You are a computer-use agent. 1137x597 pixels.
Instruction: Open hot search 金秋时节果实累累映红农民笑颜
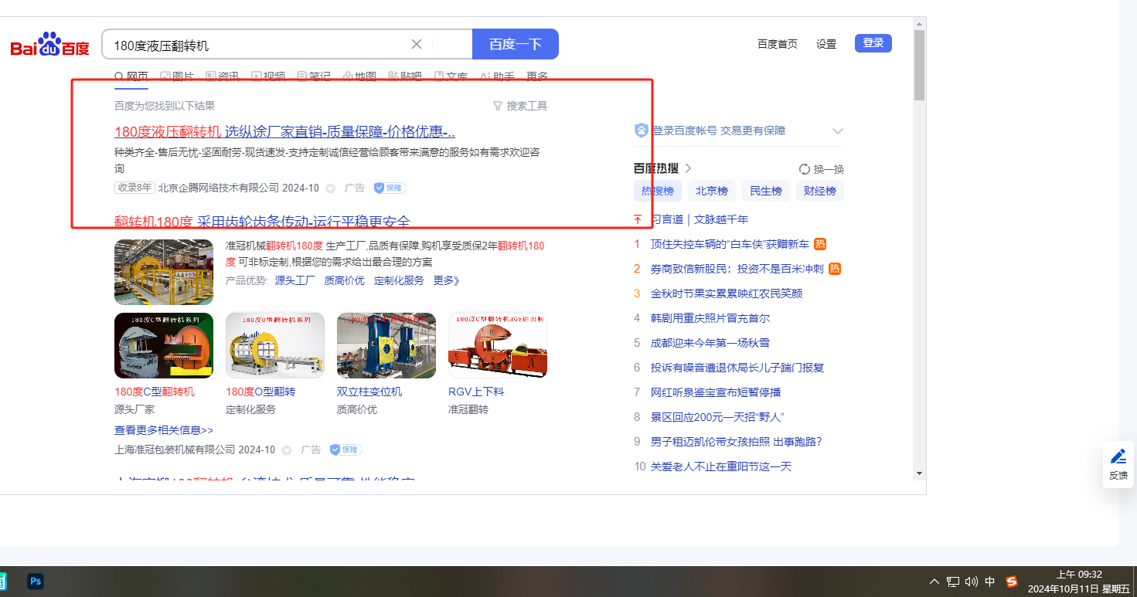[727, 293]
